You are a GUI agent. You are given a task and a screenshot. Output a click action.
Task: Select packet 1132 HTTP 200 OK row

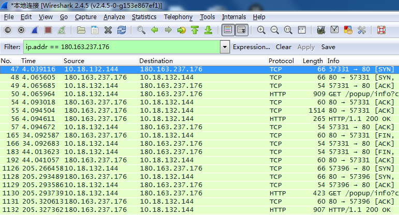tap(200, 210)
